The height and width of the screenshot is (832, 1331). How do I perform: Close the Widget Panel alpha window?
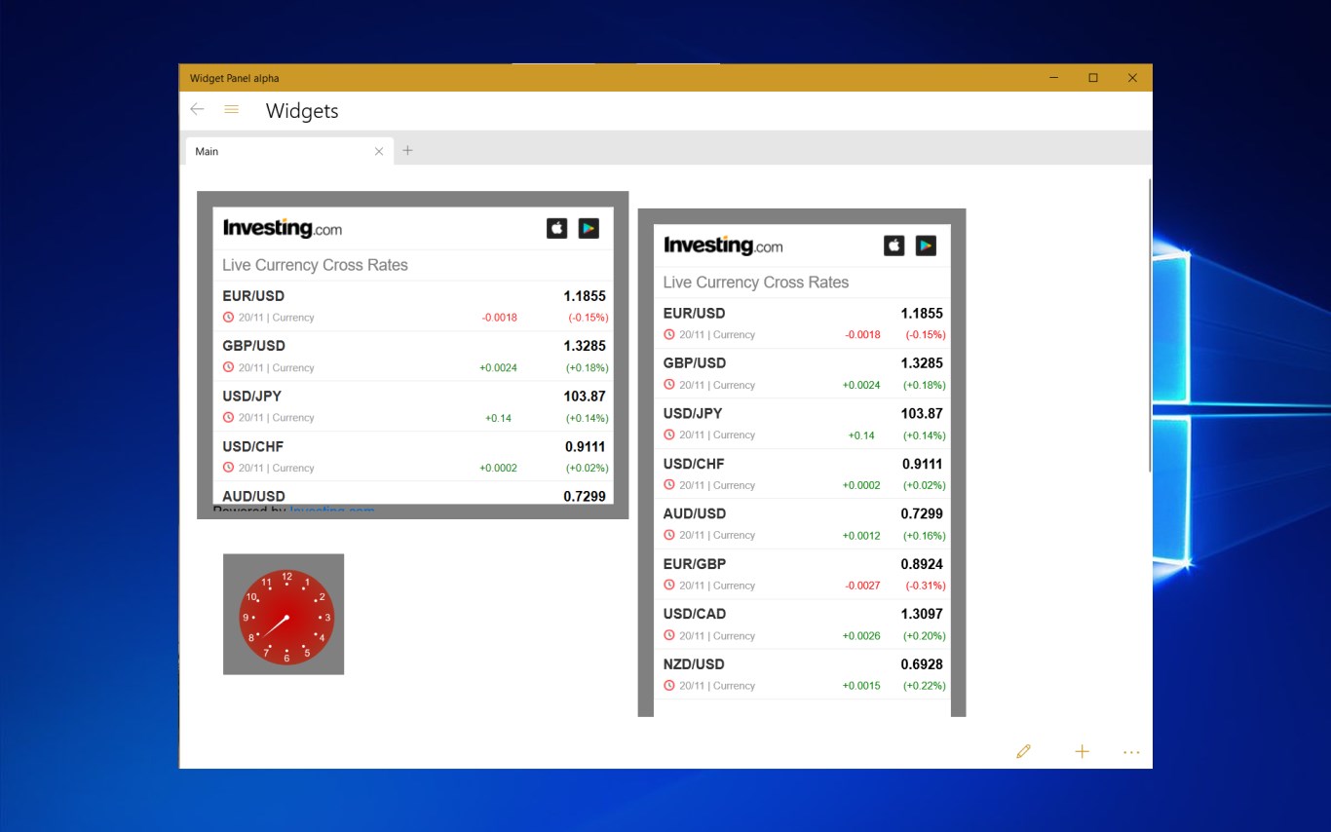point(1132,78)
